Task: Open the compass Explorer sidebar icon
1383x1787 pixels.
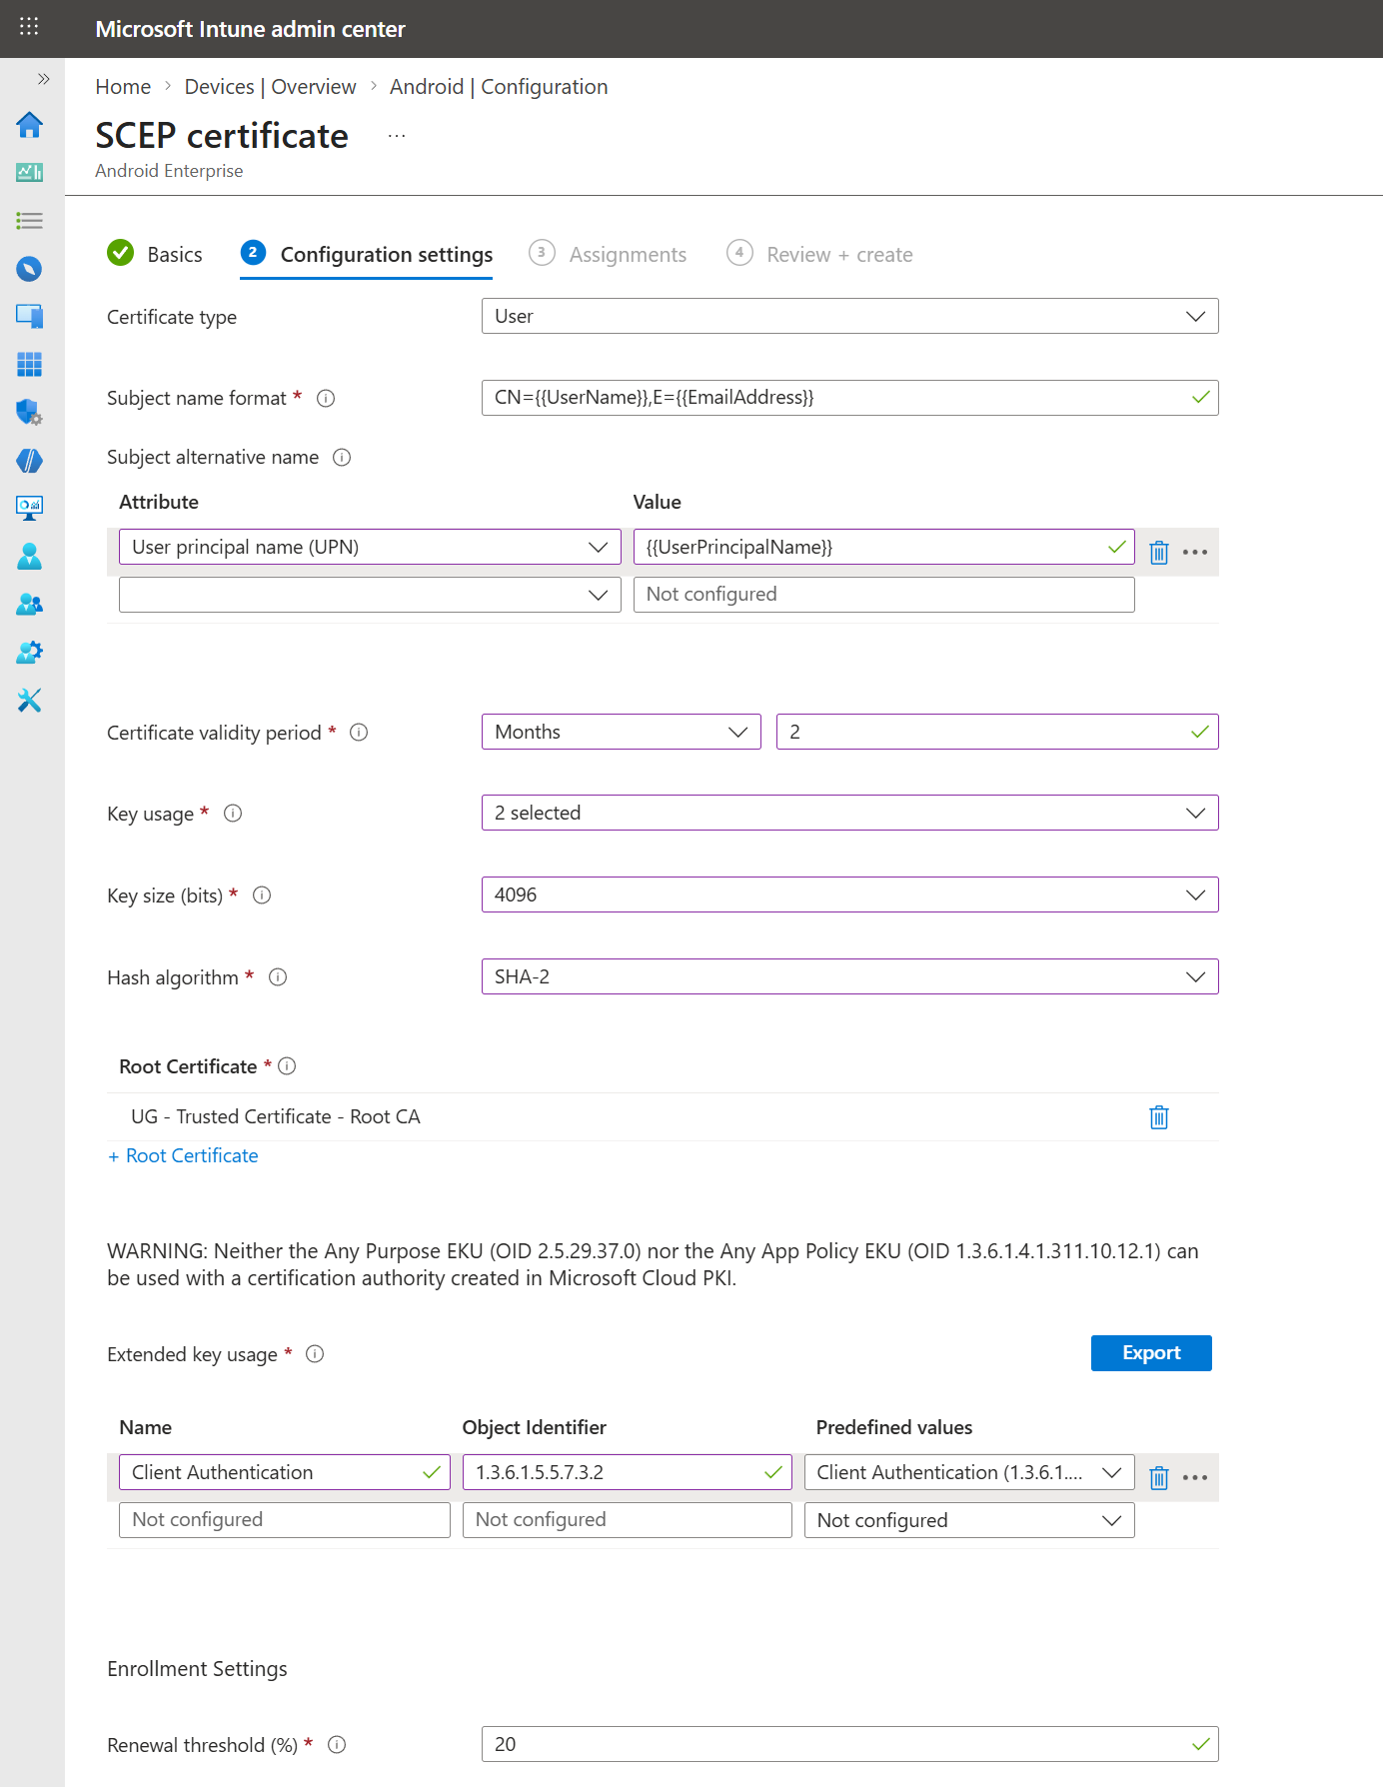Action: (x=30, y=269)
